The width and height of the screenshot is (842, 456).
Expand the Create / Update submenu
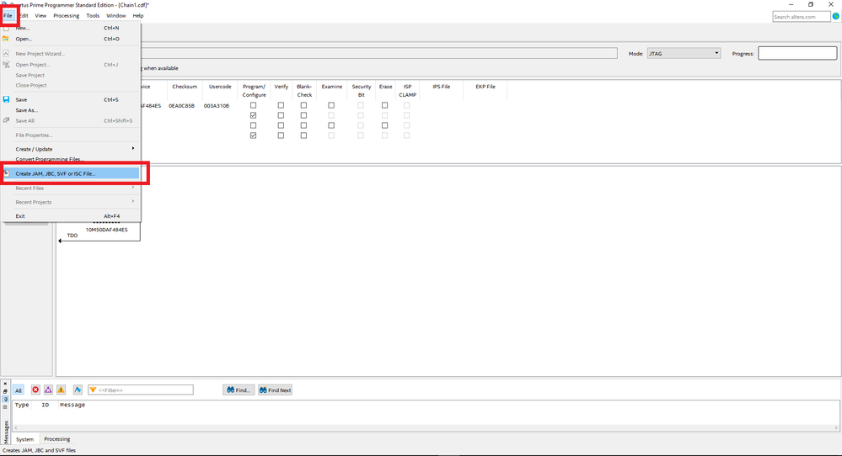coord(70,149)
